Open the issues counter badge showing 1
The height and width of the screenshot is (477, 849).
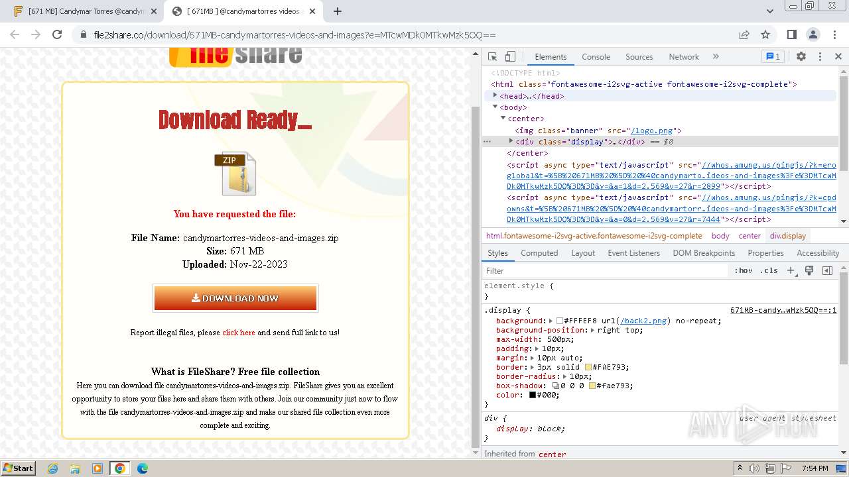click(773, 57)
